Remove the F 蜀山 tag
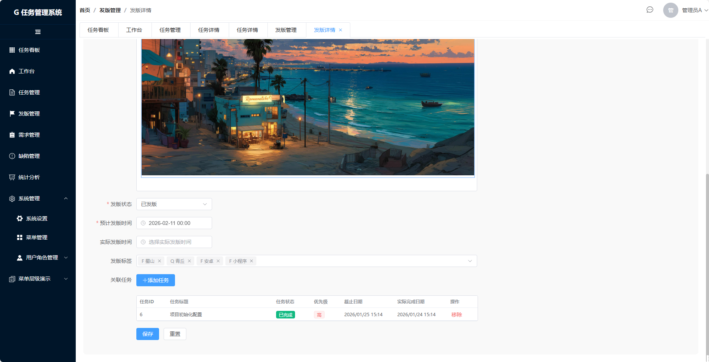This screenshot has width=709, height=362. click(x=159, y=261)
